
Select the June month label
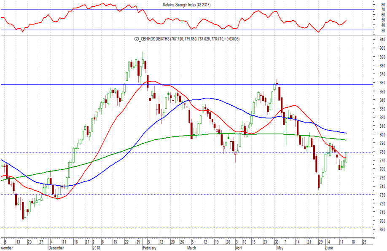point(329,248)
